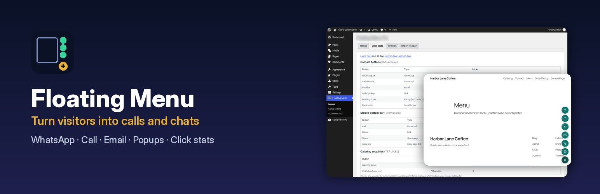The width and height of the screenshot is (600, 194).
Task: Open Order Pickup in the site navigation
Action: pyautogui.click(x=541, y=78)
